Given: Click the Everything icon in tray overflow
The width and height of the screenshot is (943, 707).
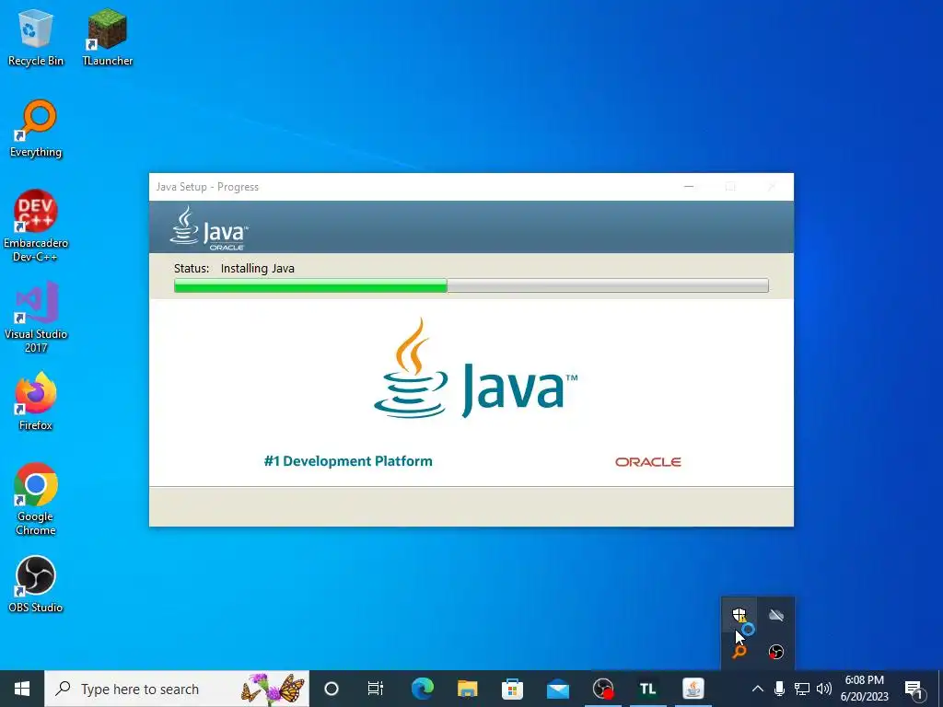Looking at the screenshot, I should point(739,652).
